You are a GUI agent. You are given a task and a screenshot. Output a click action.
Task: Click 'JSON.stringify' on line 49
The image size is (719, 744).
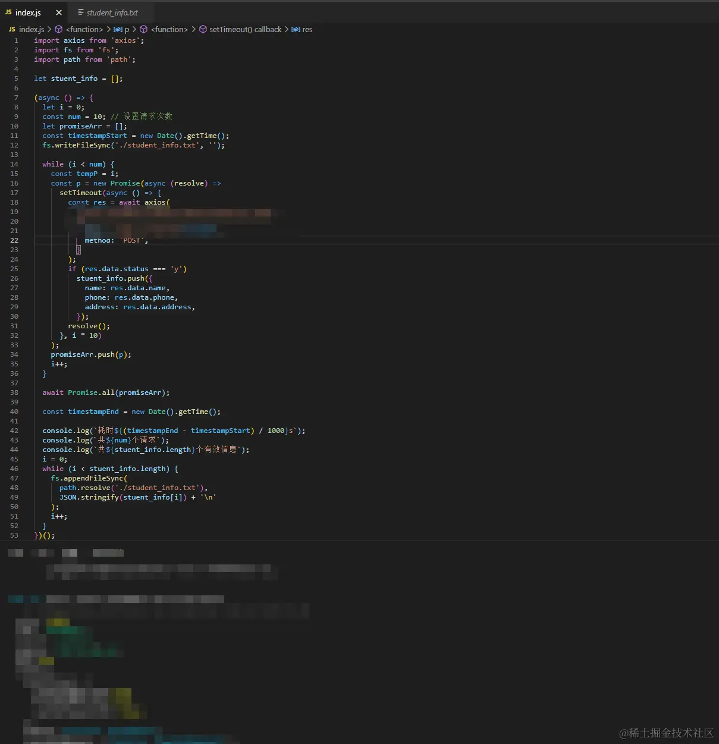click(x=89, y=497)
